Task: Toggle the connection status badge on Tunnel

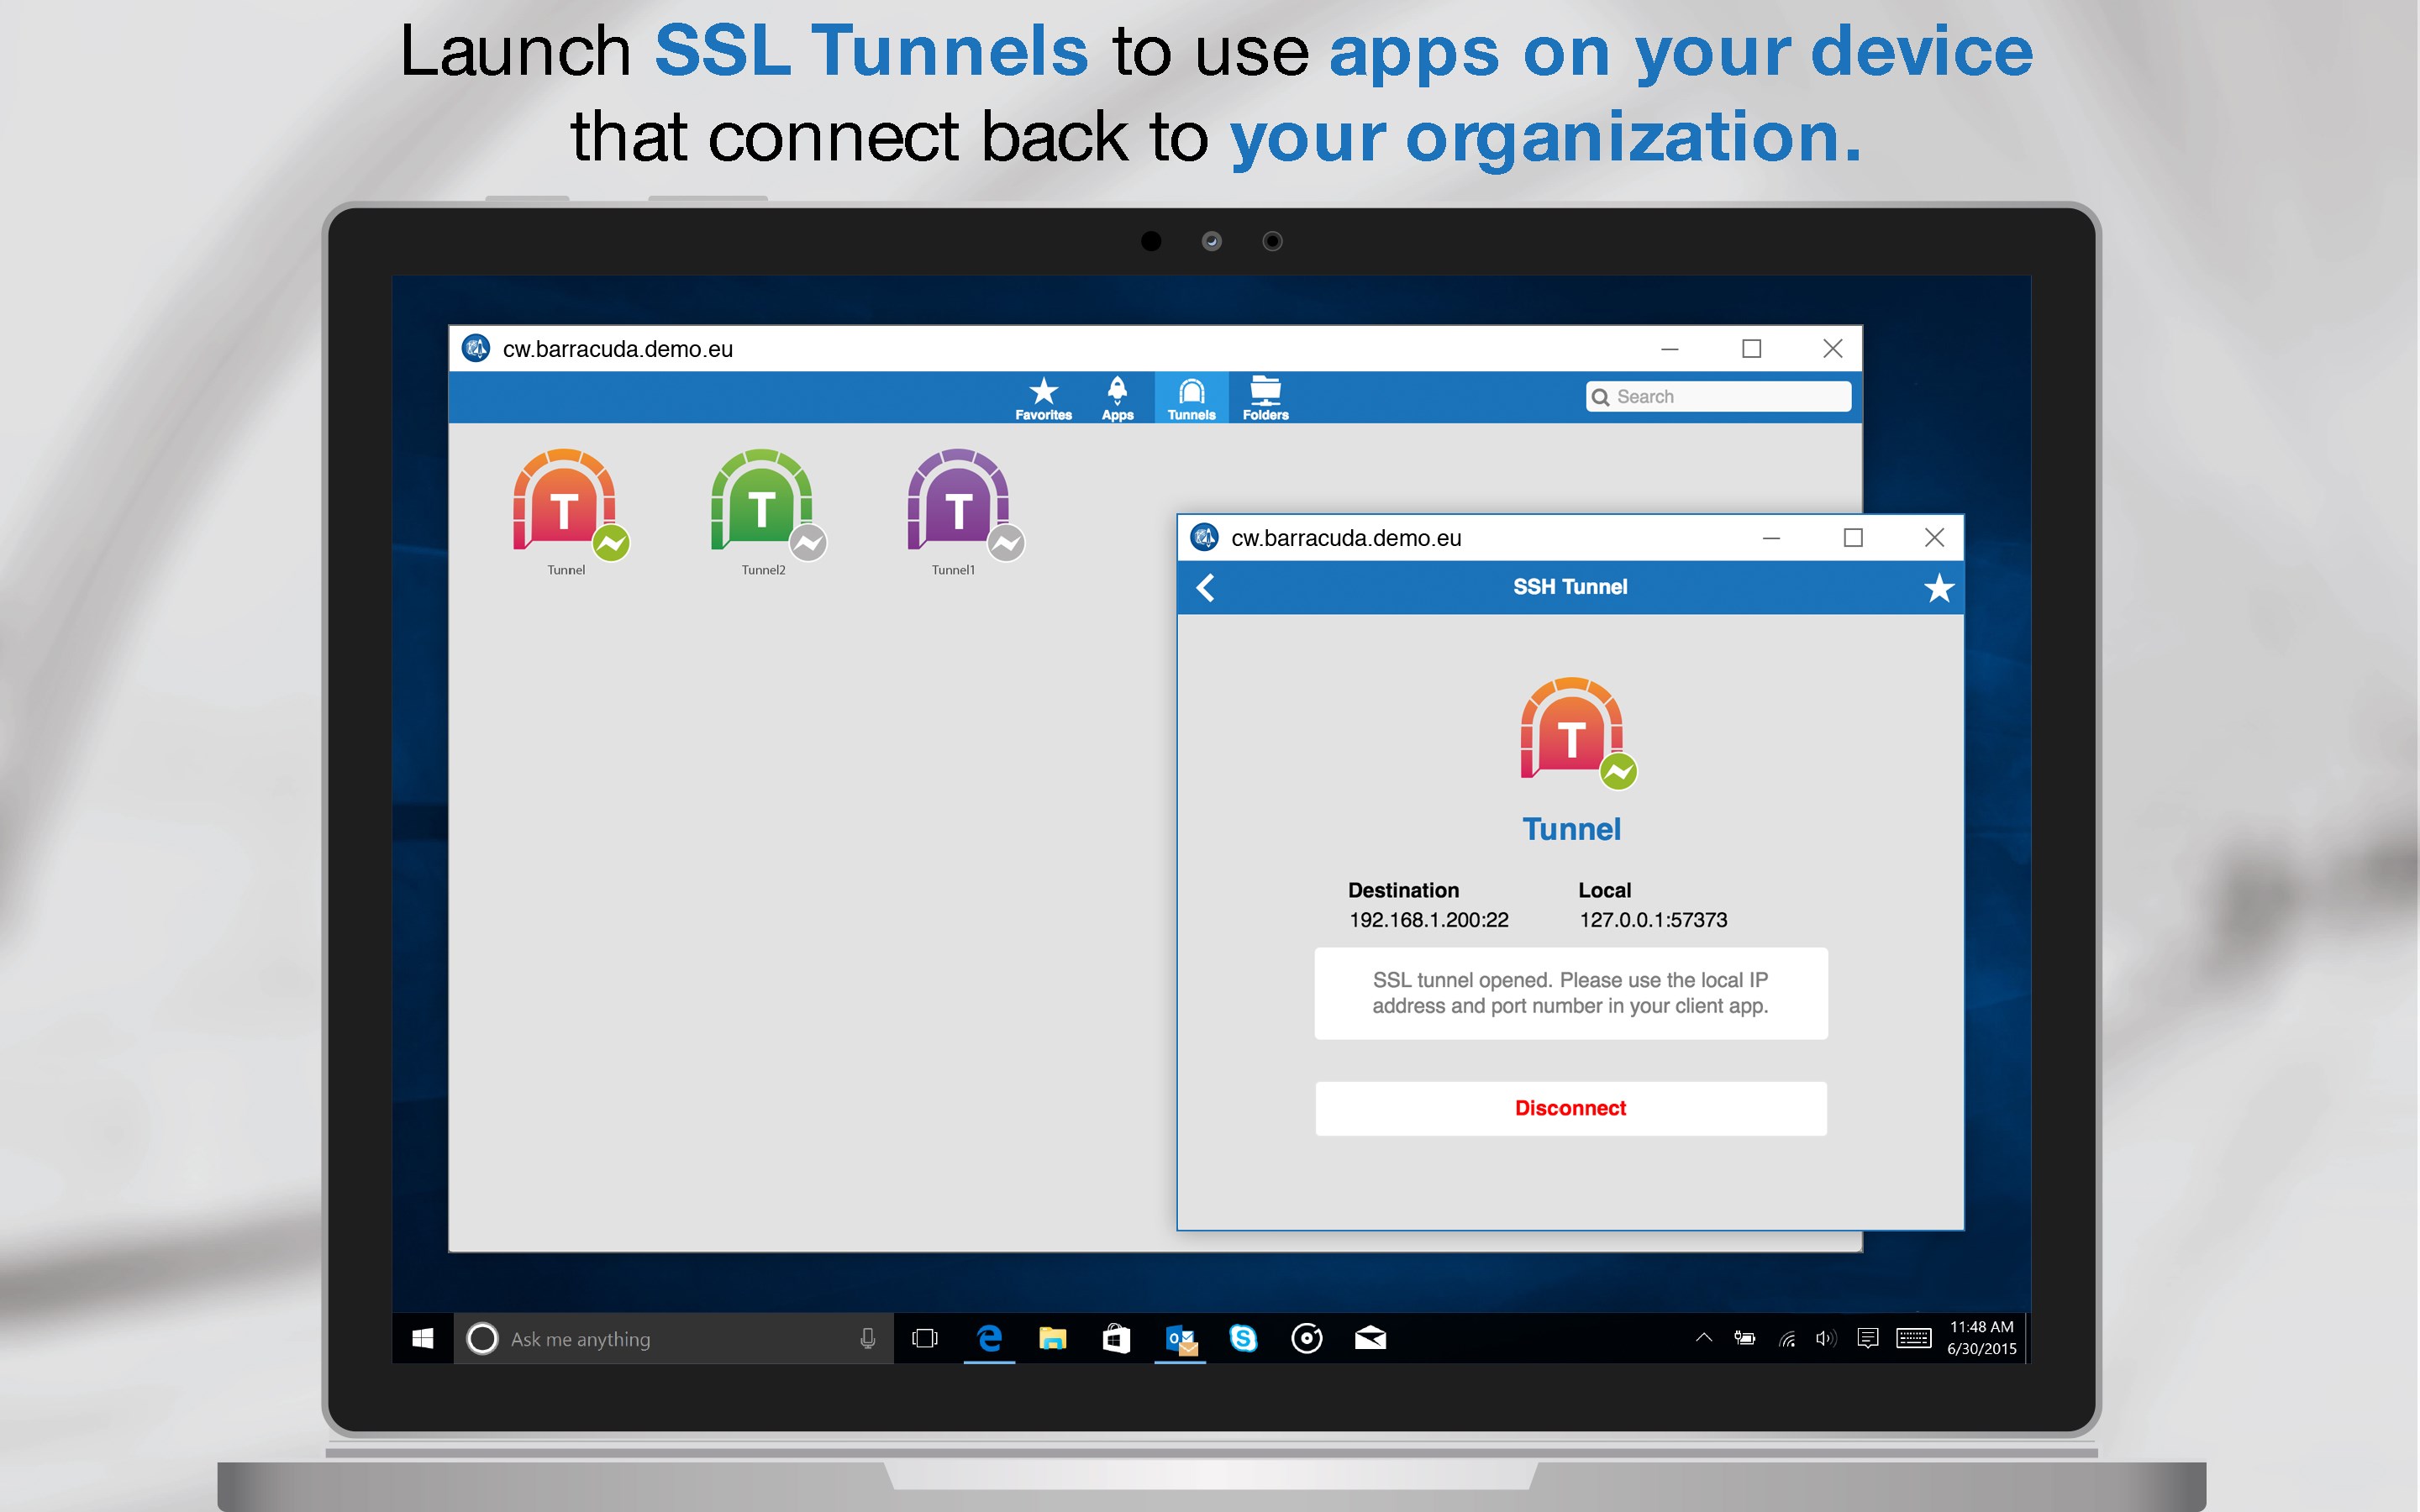Action: pos(613,543)
